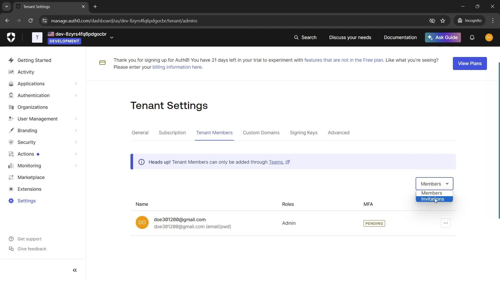Collapse the sidebar with double-chevron icon
The image size is (500, 281).
pos(75,270)
